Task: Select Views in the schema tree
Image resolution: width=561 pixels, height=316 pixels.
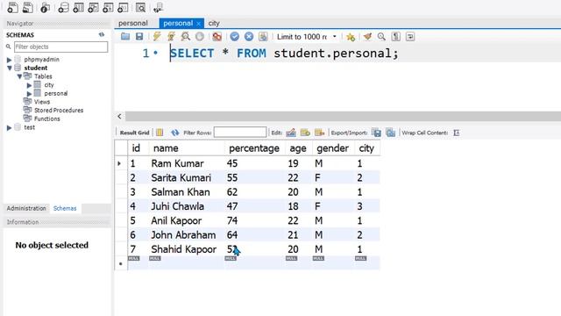Action: point(42,102)
